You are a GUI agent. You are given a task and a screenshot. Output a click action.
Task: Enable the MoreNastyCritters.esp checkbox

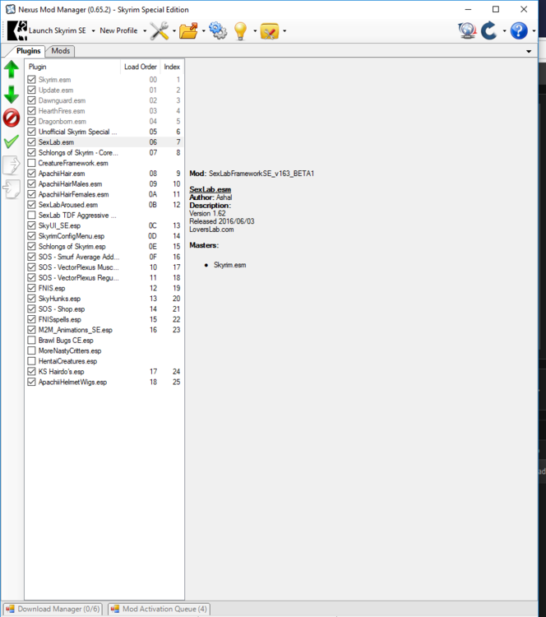coord(31,350)
